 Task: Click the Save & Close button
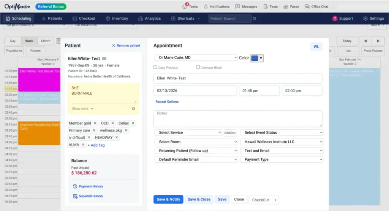tap(199, 199)
